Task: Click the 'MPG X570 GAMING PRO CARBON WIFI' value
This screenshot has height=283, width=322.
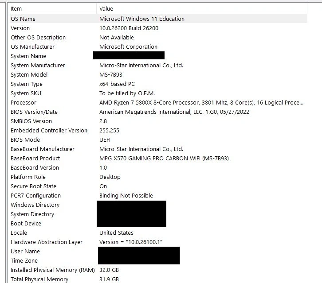Action: pyautogui.click(x=164, y=158)
